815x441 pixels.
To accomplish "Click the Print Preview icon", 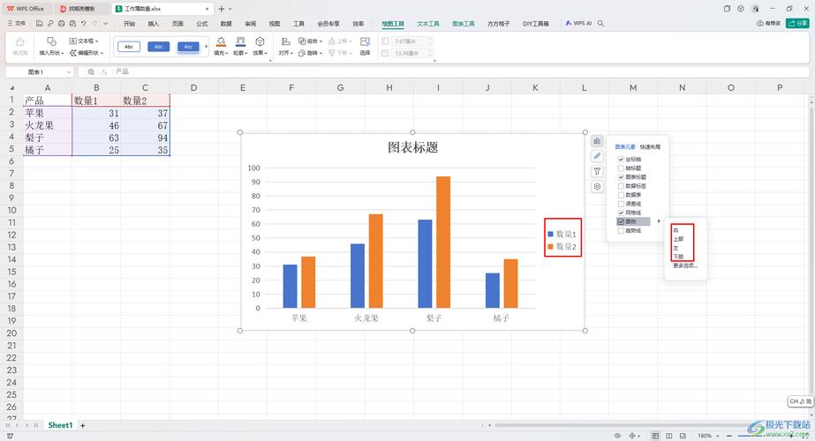I will (72, 24).
